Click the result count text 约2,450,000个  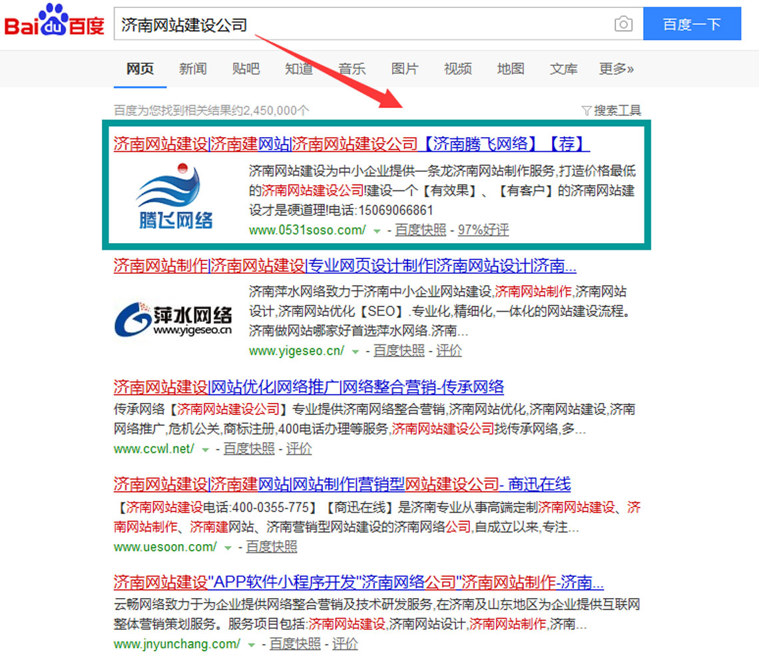coord(270,111)
